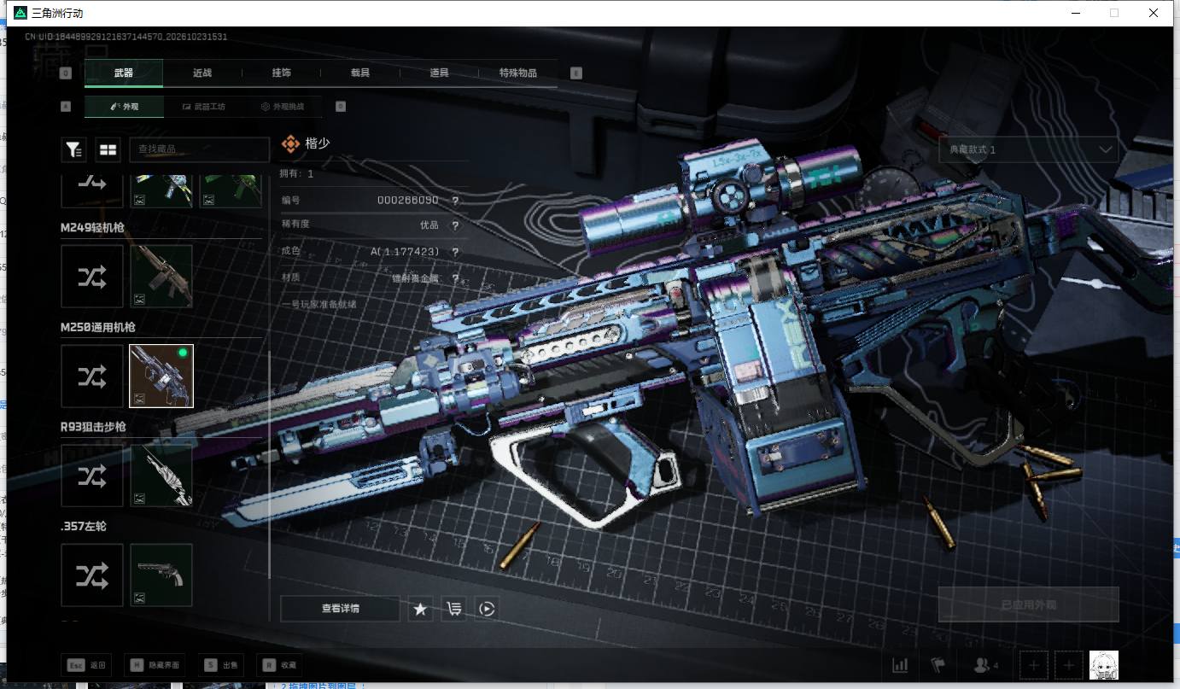Image resolution: width=1180 pixels, height=689 pixels.
Task: Play the skin preview animation
Action: click(487, 609)
